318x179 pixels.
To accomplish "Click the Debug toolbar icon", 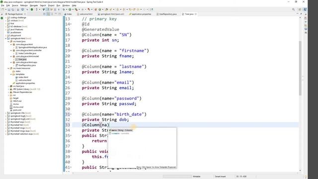I will coord(64,9).
